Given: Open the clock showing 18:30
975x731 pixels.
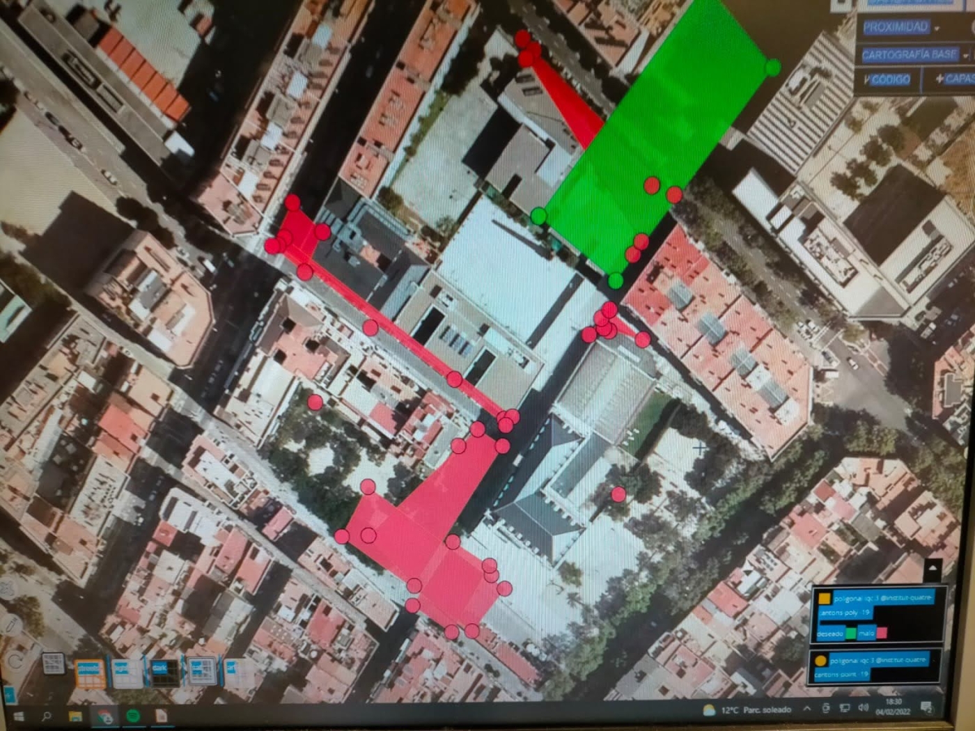Looking at the screenshot, I should (x=894, y=707).
